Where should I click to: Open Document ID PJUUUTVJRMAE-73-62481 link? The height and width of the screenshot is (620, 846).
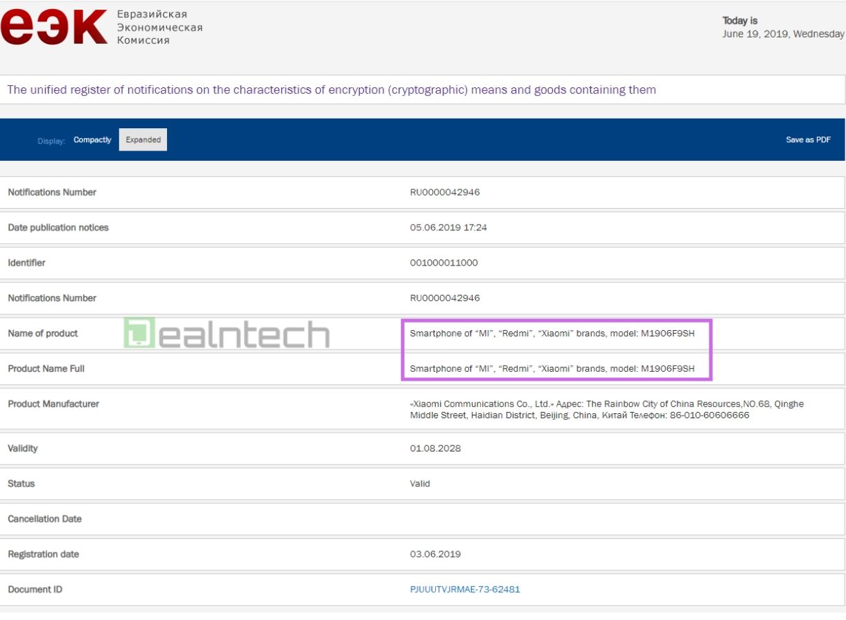[465, 589]
